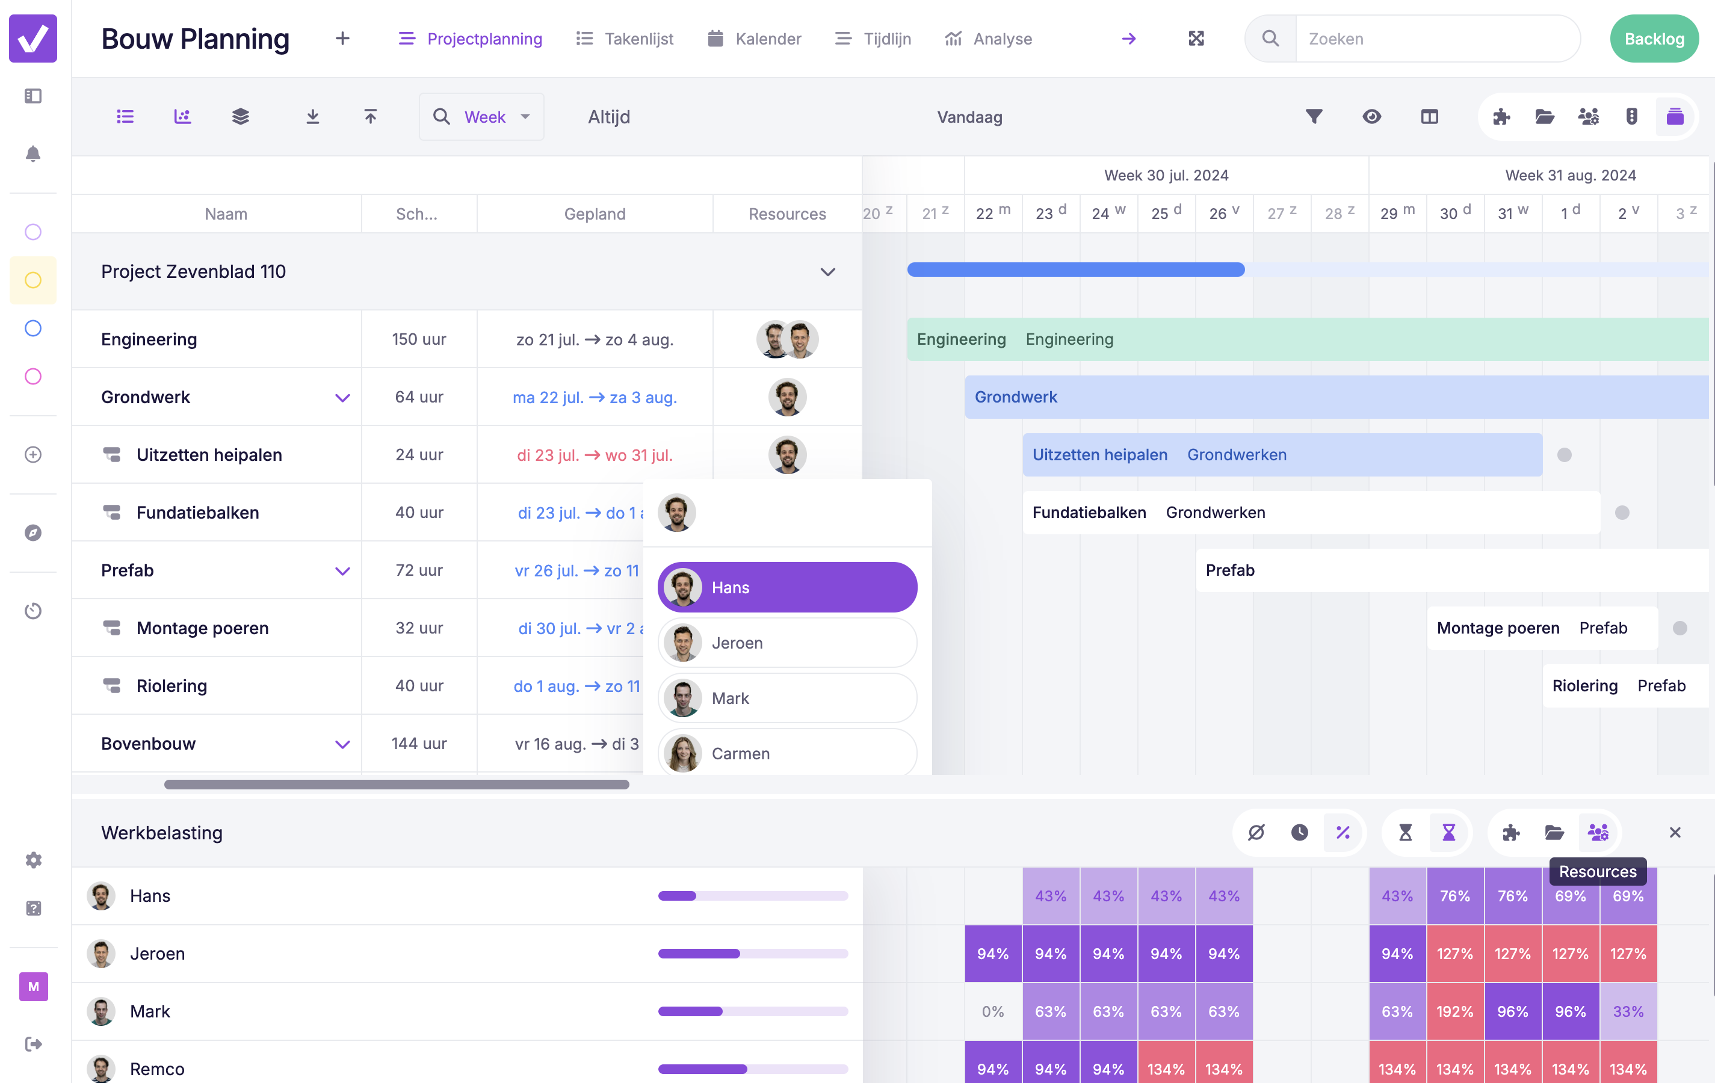Group by resources people icon in top toolbar
The width and height of the screenshot is (1715, 1083).
1588,117
